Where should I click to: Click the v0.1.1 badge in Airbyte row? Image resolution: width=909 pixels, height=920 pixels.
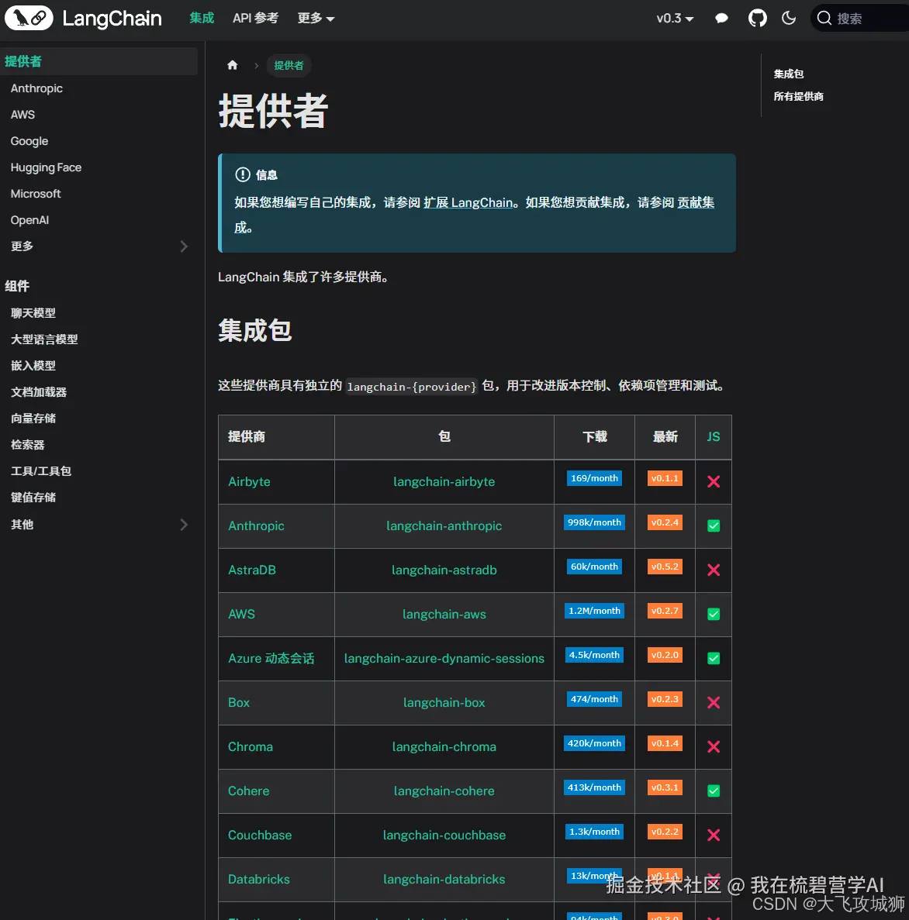tap(665, 478)
